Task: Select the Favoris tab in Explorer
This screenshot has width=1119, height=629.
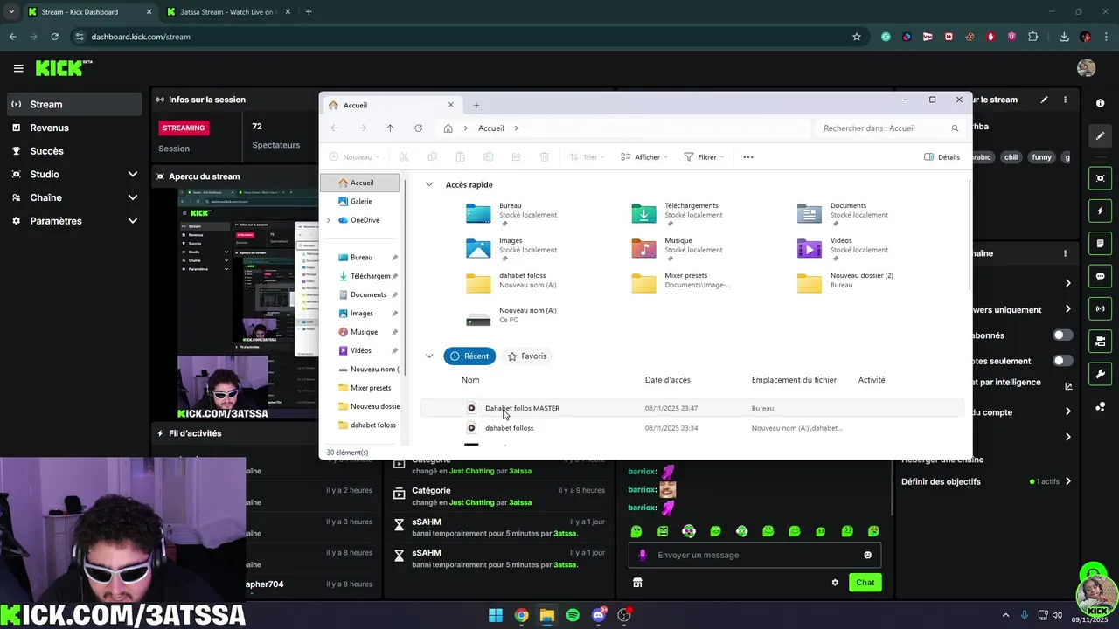Action: (526, 356)
